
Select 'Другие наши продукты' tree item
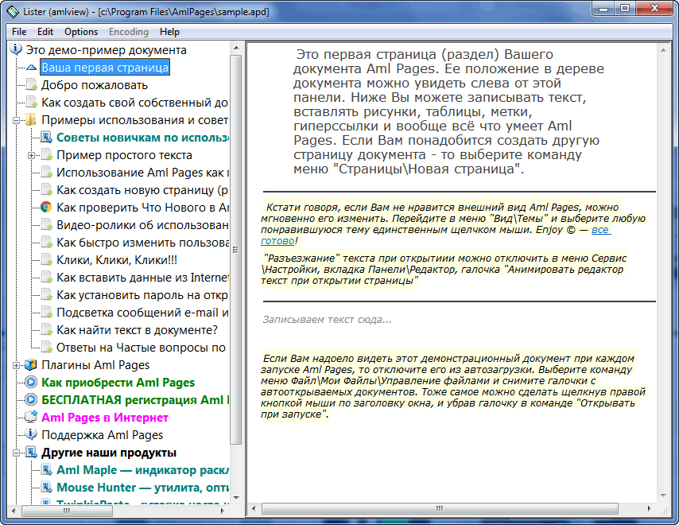[109, 453]
